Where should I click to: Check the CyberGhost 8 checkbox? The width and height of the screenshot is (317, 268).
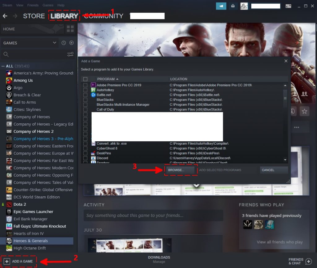85,148
